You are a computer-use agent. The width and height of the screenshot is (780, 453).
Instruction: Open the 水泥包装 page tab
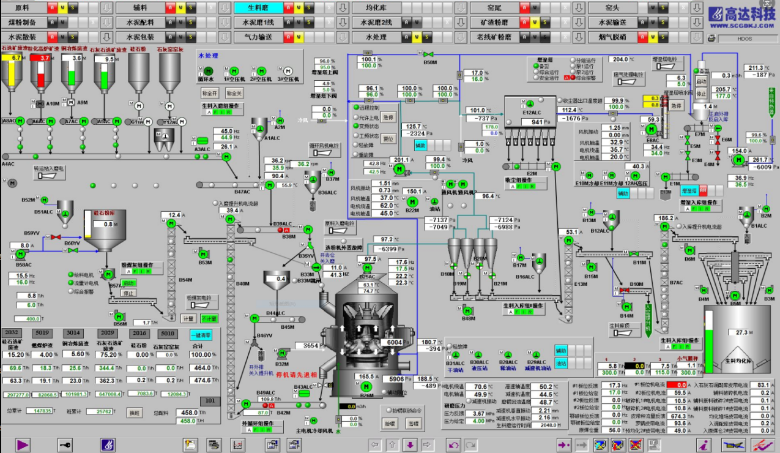[x=140, y=37]
